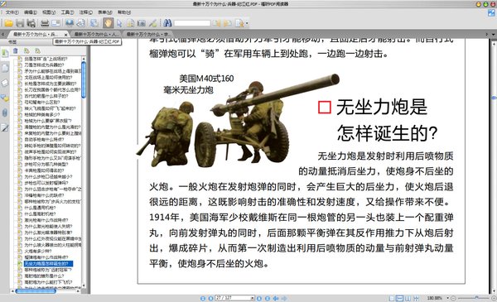
Task: Go to the last page button
Action: pyautogui.click(x=268, y=298)
